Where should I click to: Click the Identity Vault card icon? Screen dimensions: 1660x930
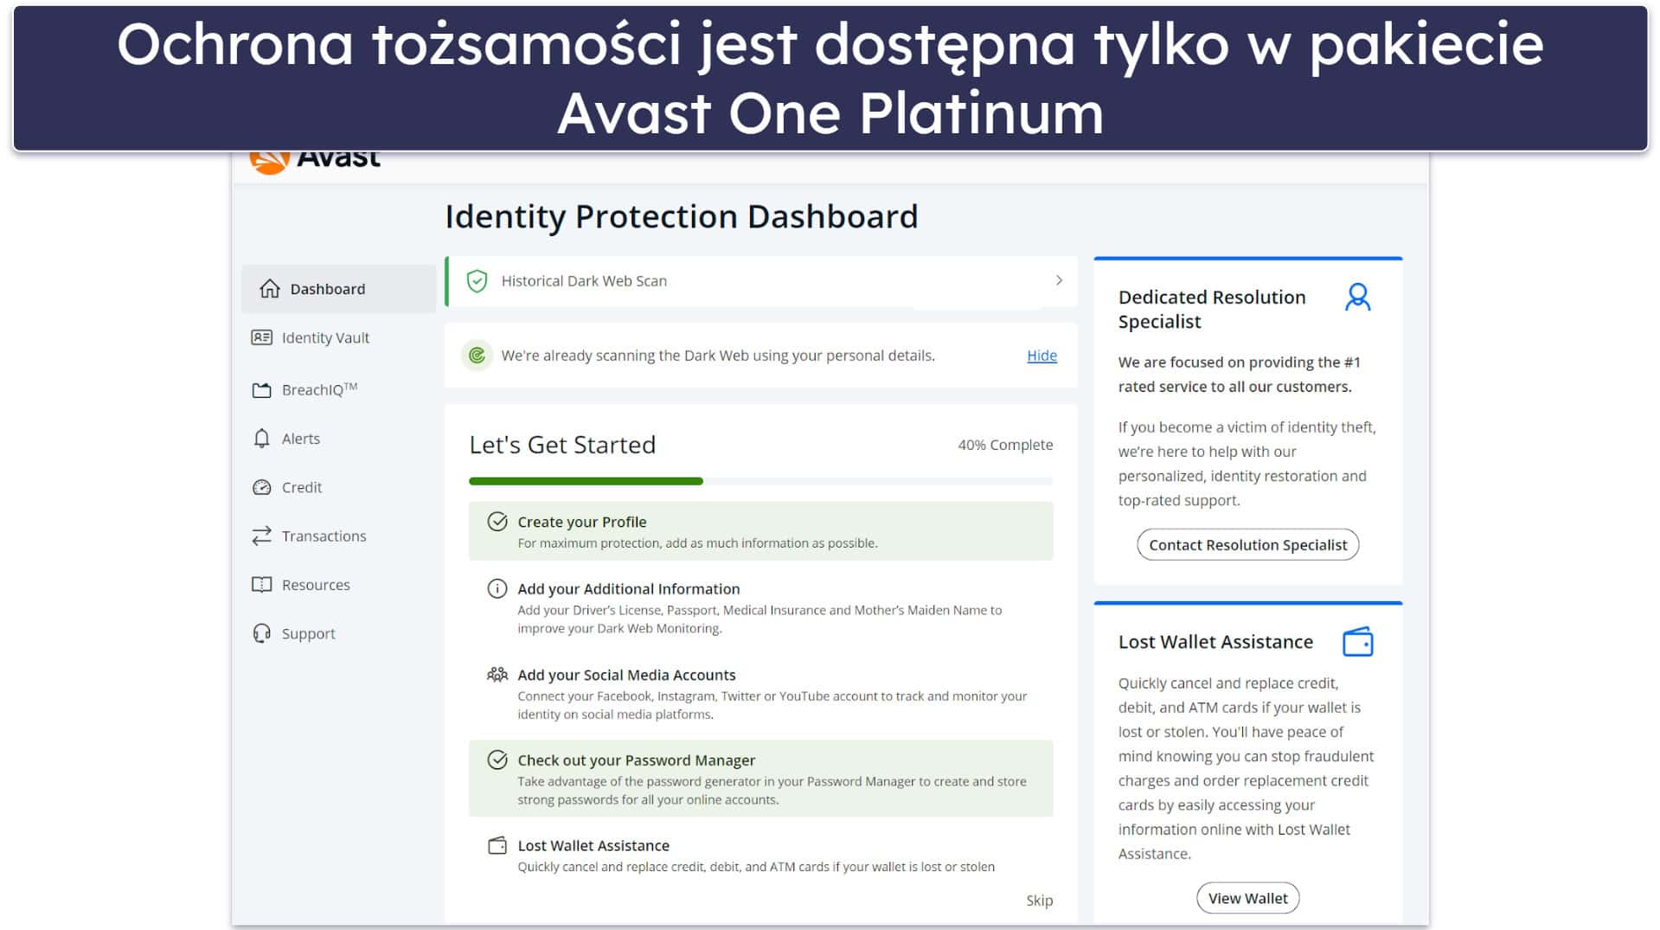click(261, 337)
